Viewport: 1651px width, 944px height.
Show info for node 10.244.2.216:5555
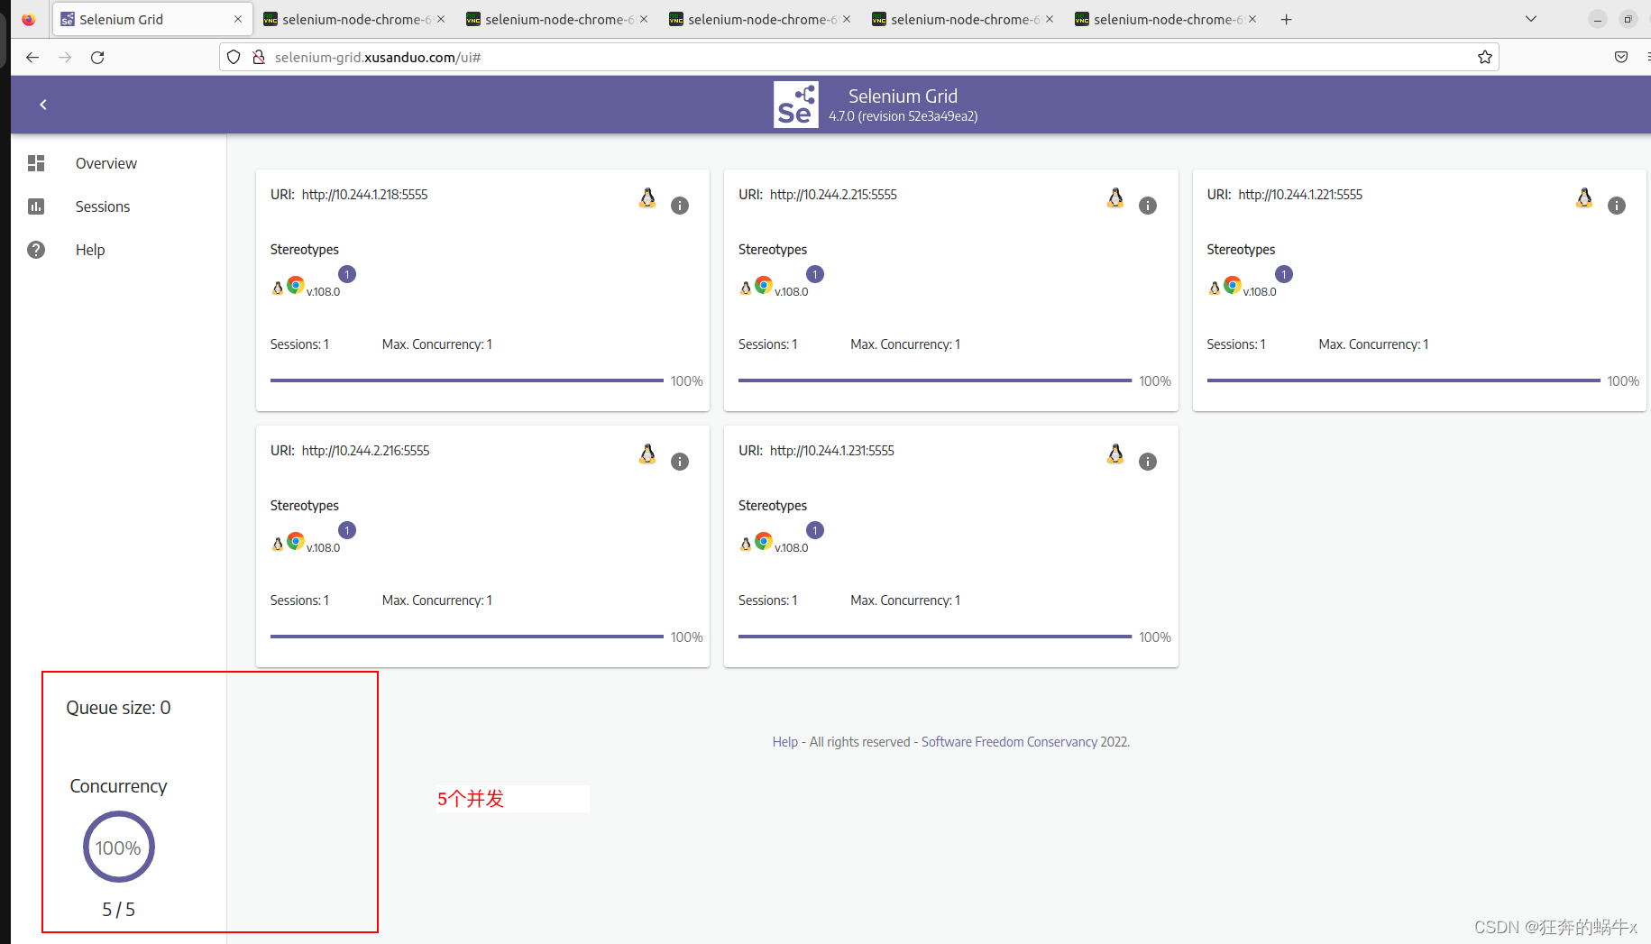(680, 462)
